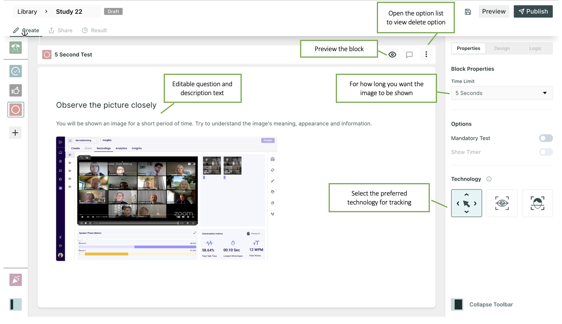Toggle Mandatory Test switch

click(x=546, y=138)
